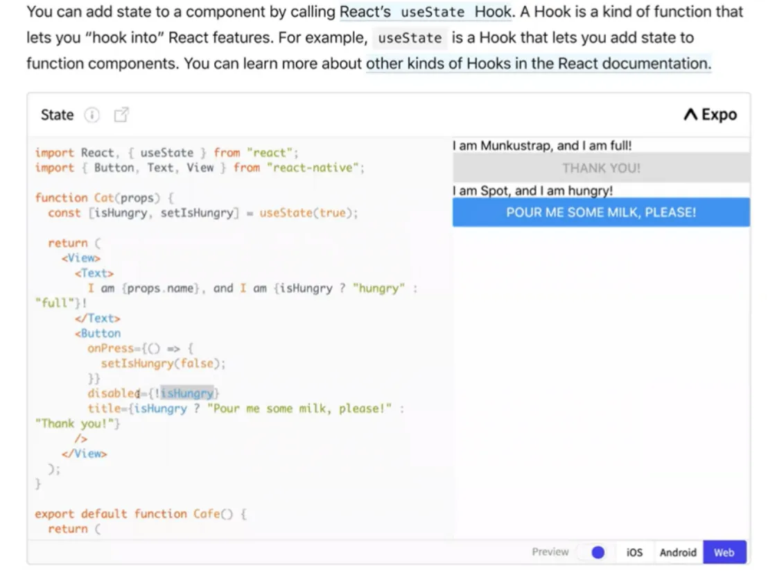Click the import from "react-native" line

click(200, 168)
